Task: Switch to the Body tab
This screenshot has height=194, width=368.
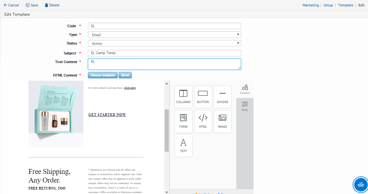Action: pos(245,106)
